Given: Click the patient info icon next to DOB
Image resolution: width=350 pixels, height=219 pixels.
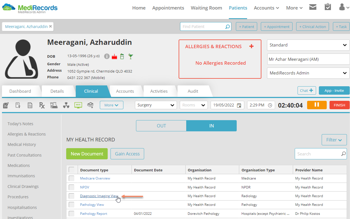Looking at the screenshot, I should pos(107,56).
